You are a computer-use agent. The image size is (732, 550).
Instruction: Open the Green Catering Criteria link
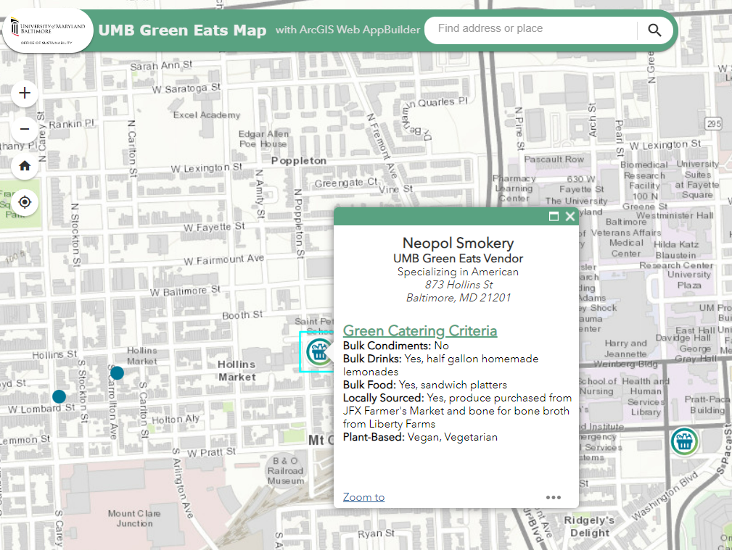click(420, 331)
